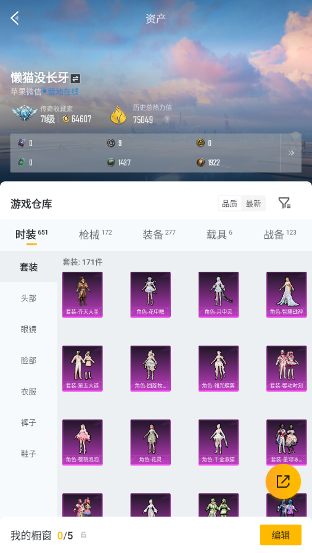Select the 鞋子 category in sidebar

28,453
